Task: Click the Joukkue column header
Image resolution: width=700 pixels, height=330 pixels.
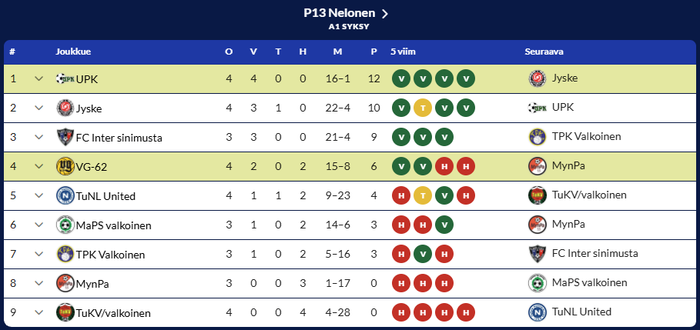Action: point(73,52)
